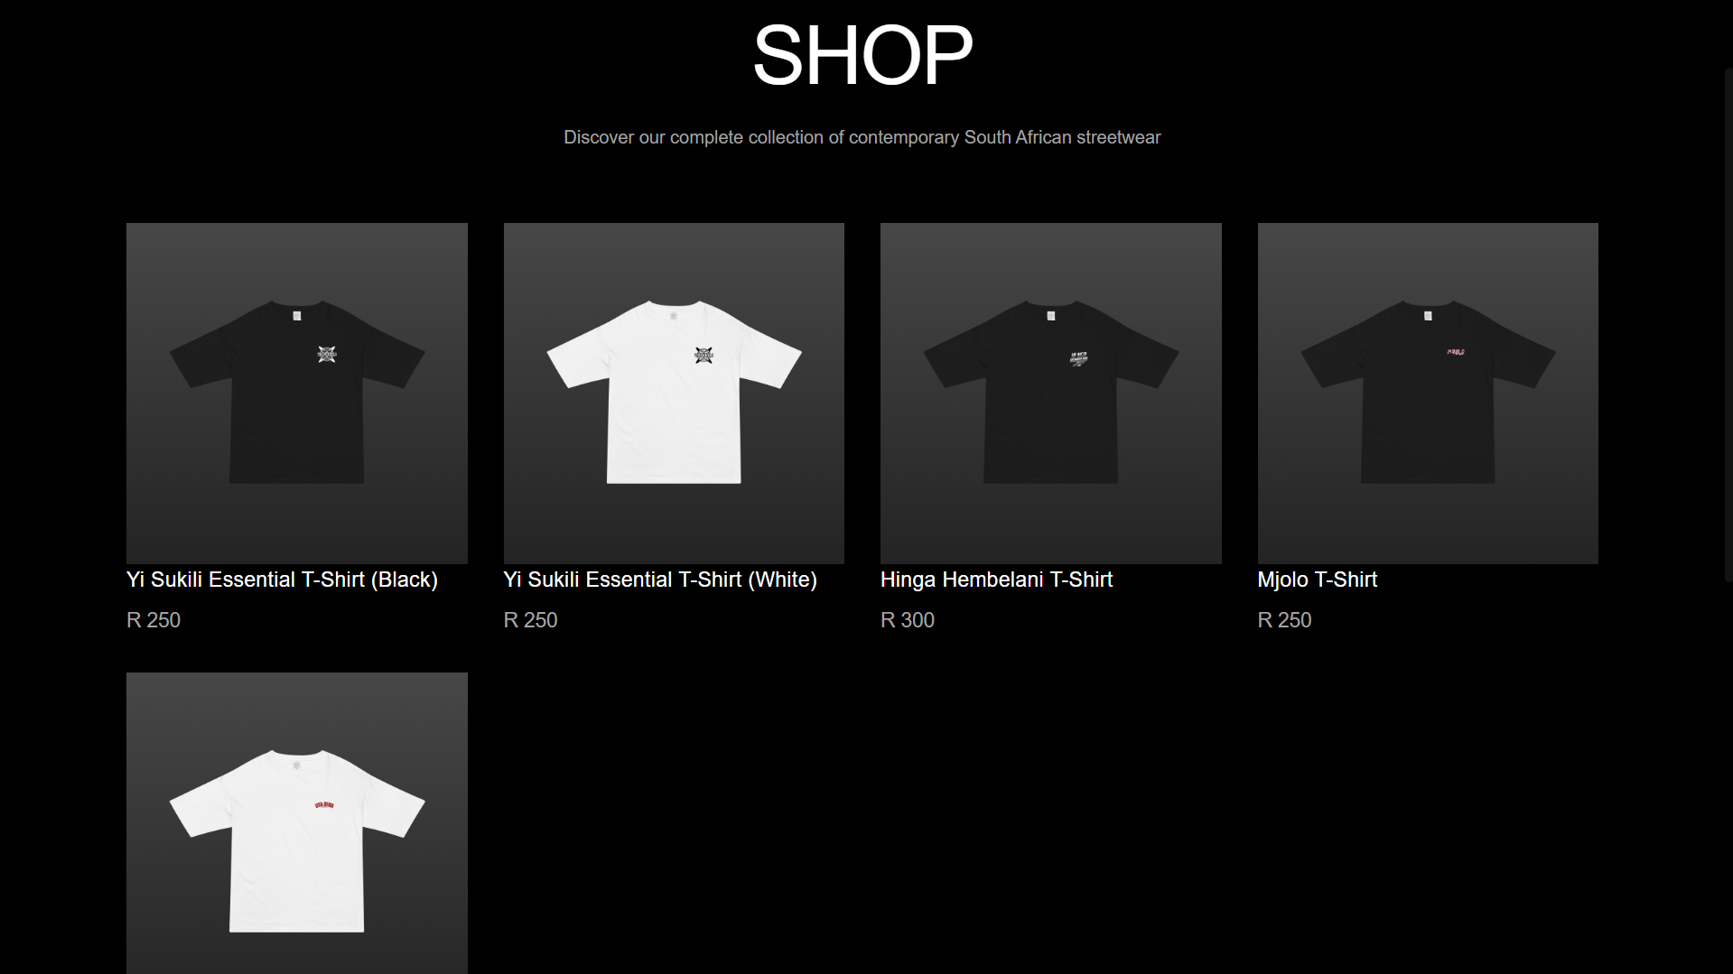Open the Mjolo T-Shirt product image
The image size is (1733, 974).
coord(1428,394)
